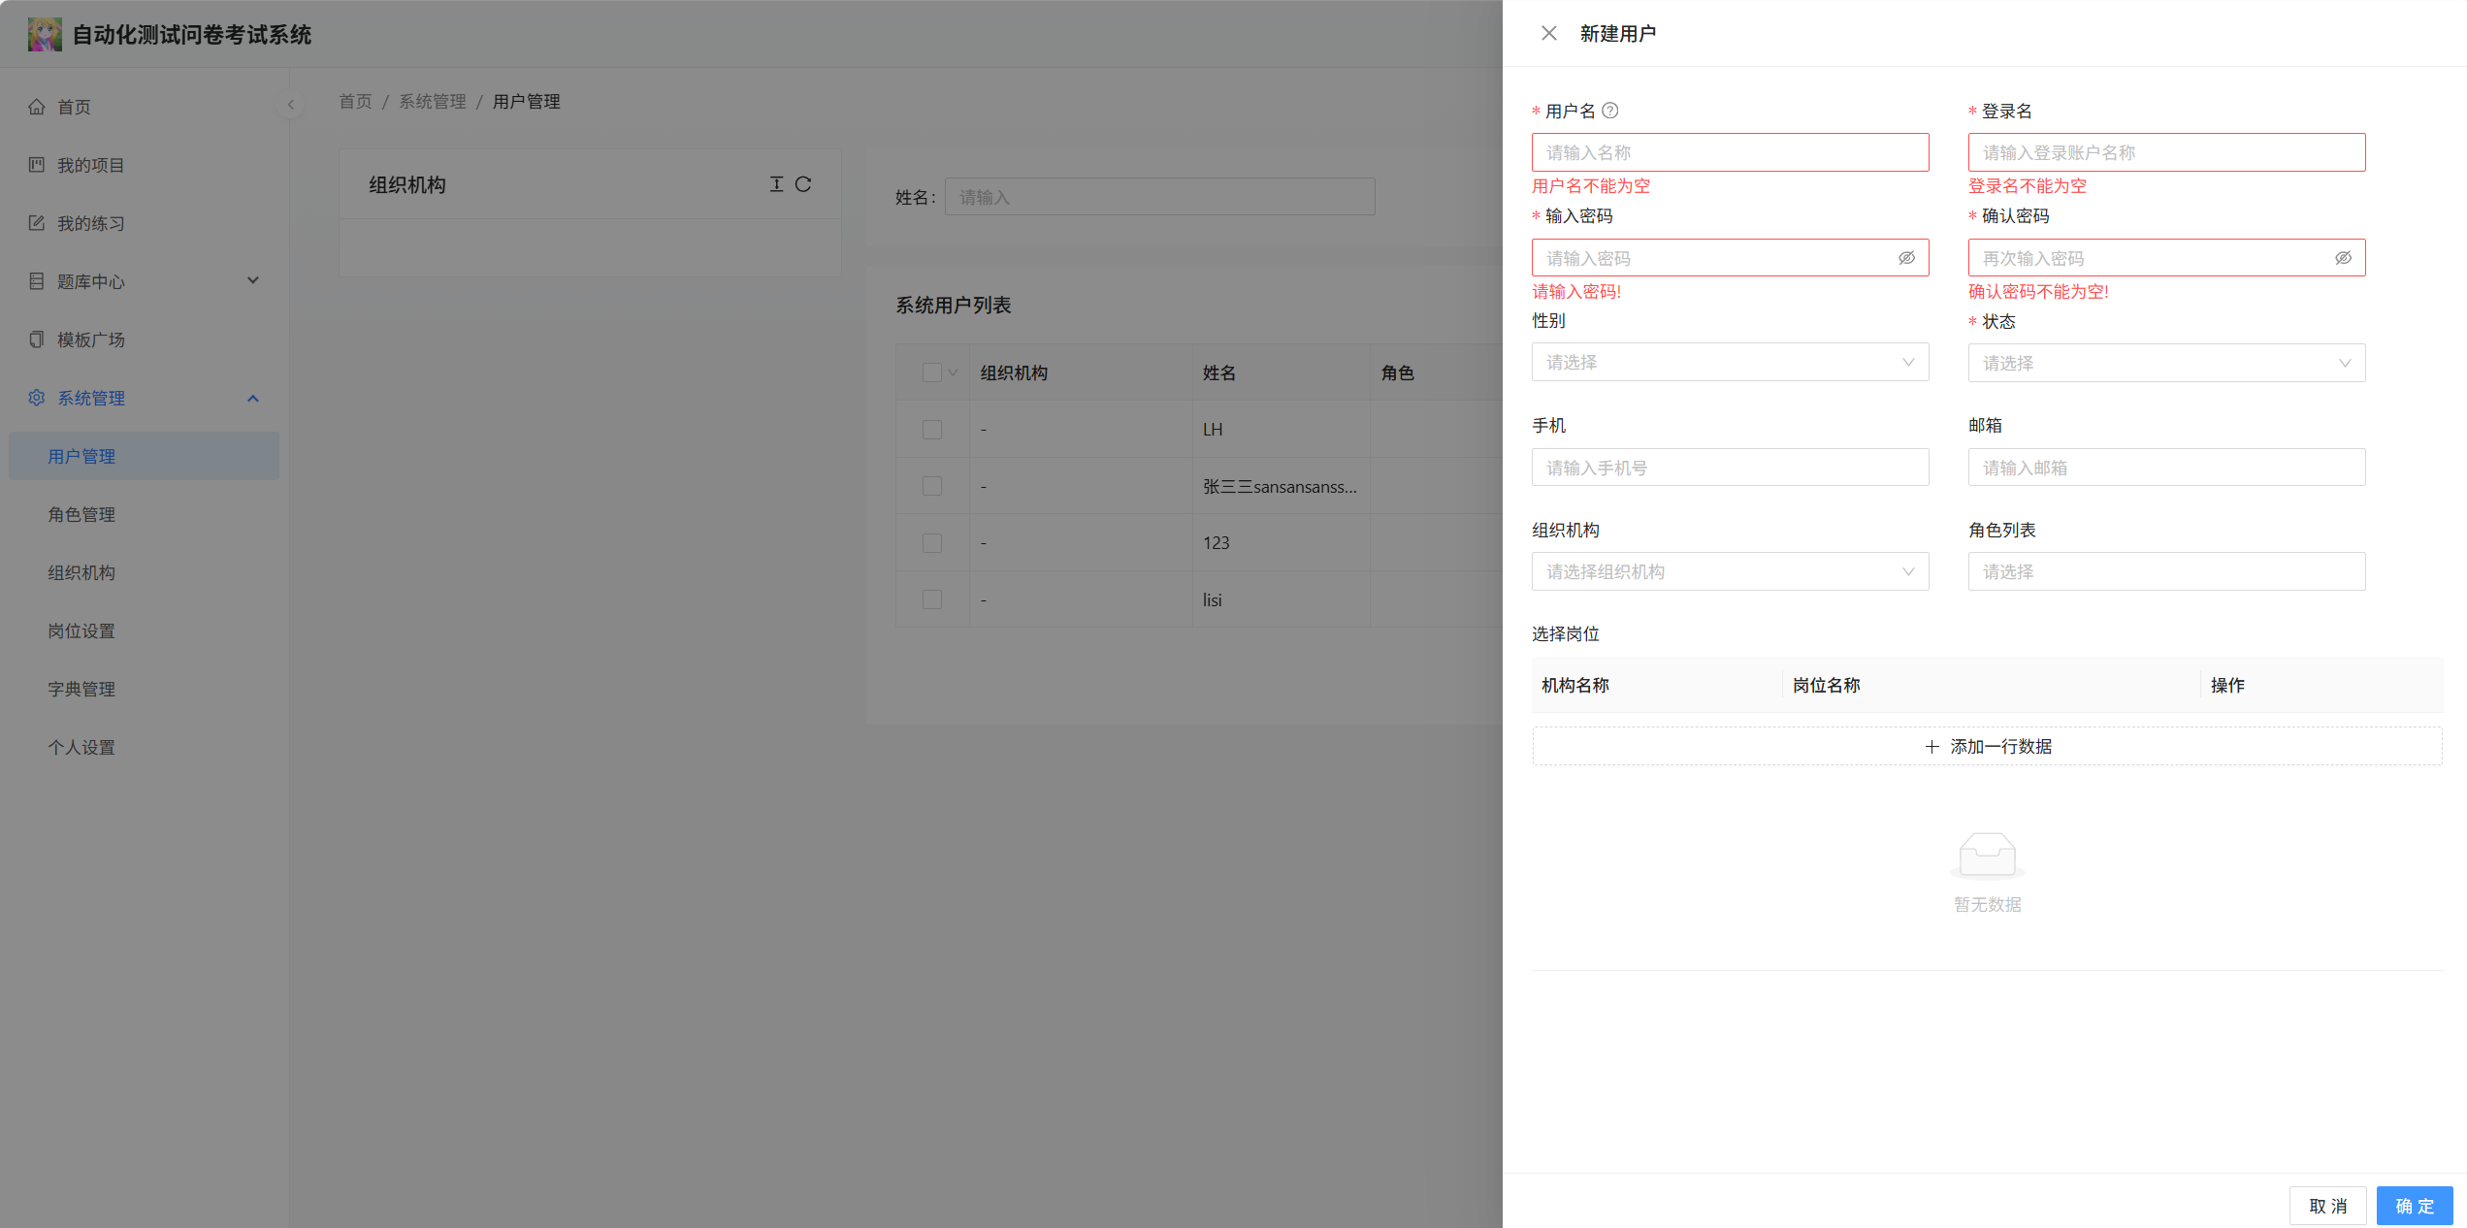Toggle password visibility in 输入密码 field
Image resolution: width=2467 pixels, height=1228 pixels.
pyautogui.click(x=1906, y=258)
